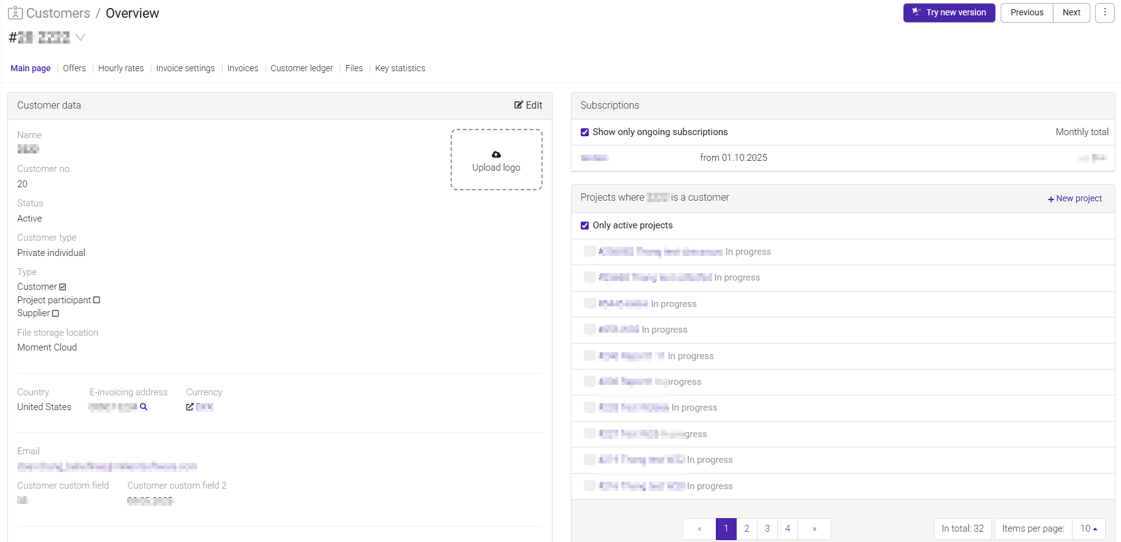Viewport: 1121px width, 542px height.
Task: Toggle the Supplier checkbox
Action: pos(55,313)
